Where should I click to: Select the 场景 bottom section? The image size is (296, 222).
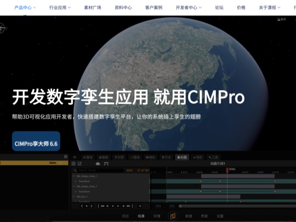click(x=141, y=216)
